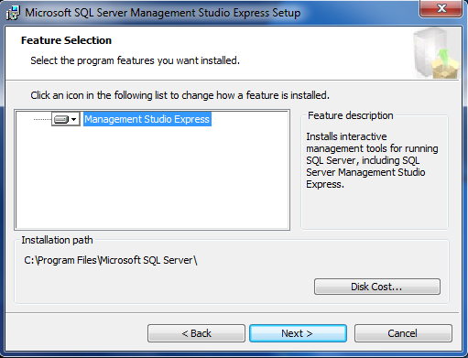Close the setup window with X
468x358 pixels.
click(441, 8)
